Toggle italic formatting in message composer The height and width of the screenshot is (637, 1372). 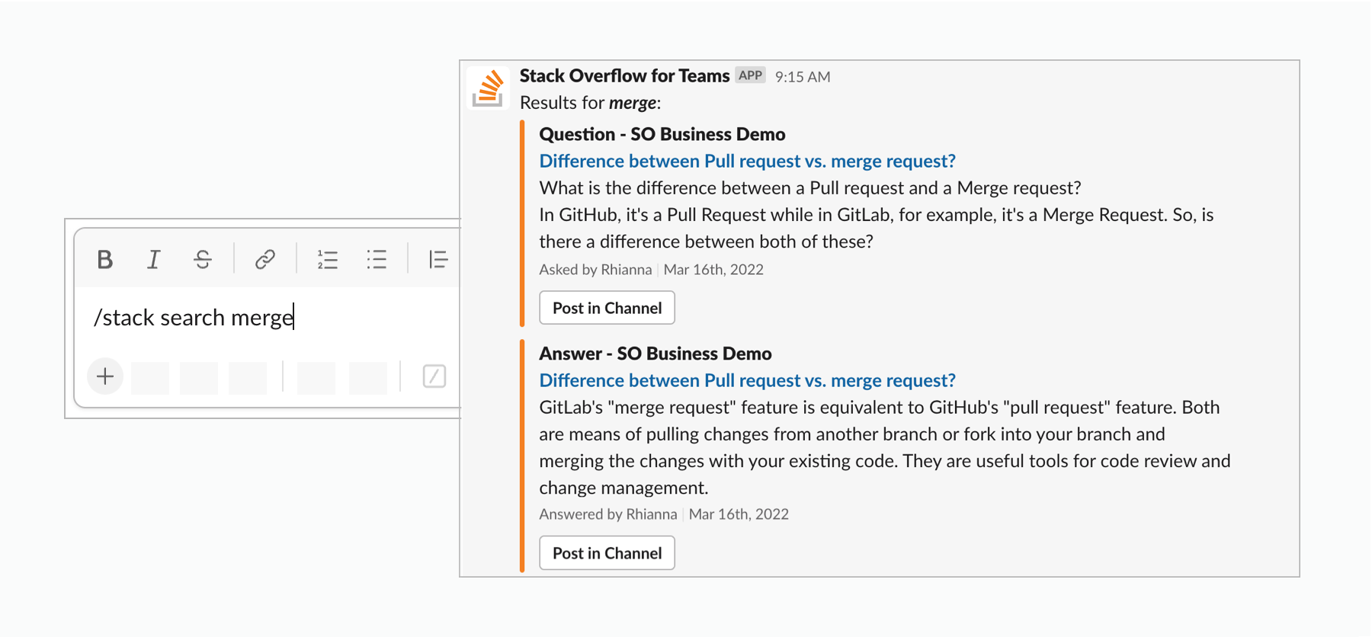(x=153, y=260)
